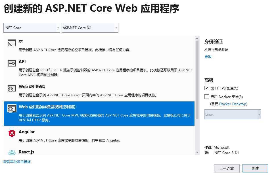Open the disabled Linux OS dropdown
The width and height of the screenshot is (276, 177).
(x=233, y=114)
